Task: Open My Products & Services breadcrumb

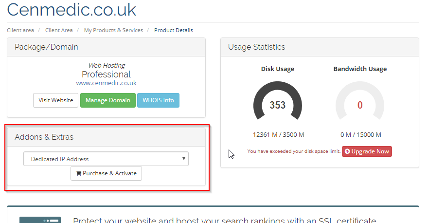Action: pos(113,30)
